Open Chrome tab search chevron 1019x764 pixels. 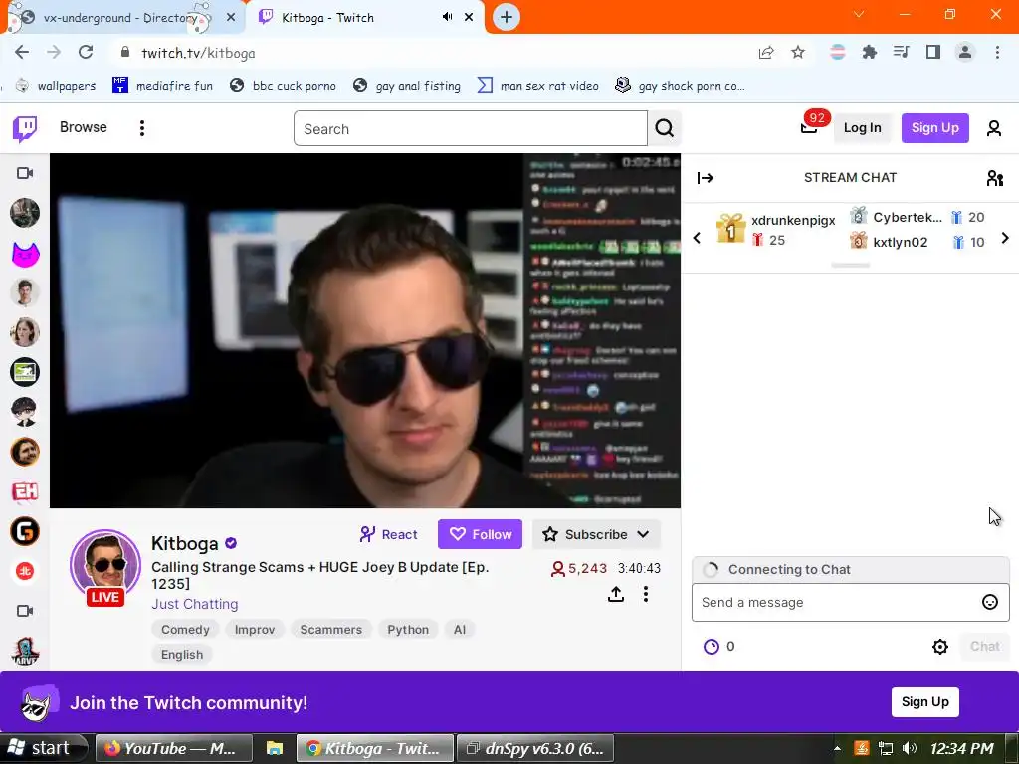pos(859,14)
